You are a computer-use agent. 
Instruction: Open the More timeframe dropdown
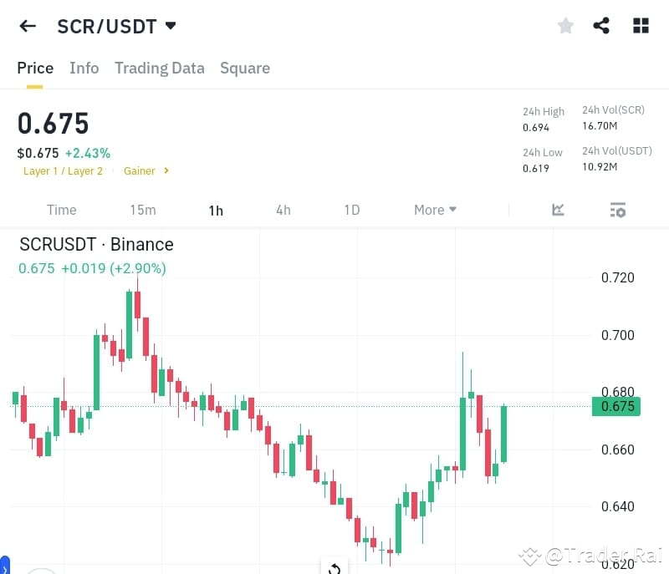(434, 210)
